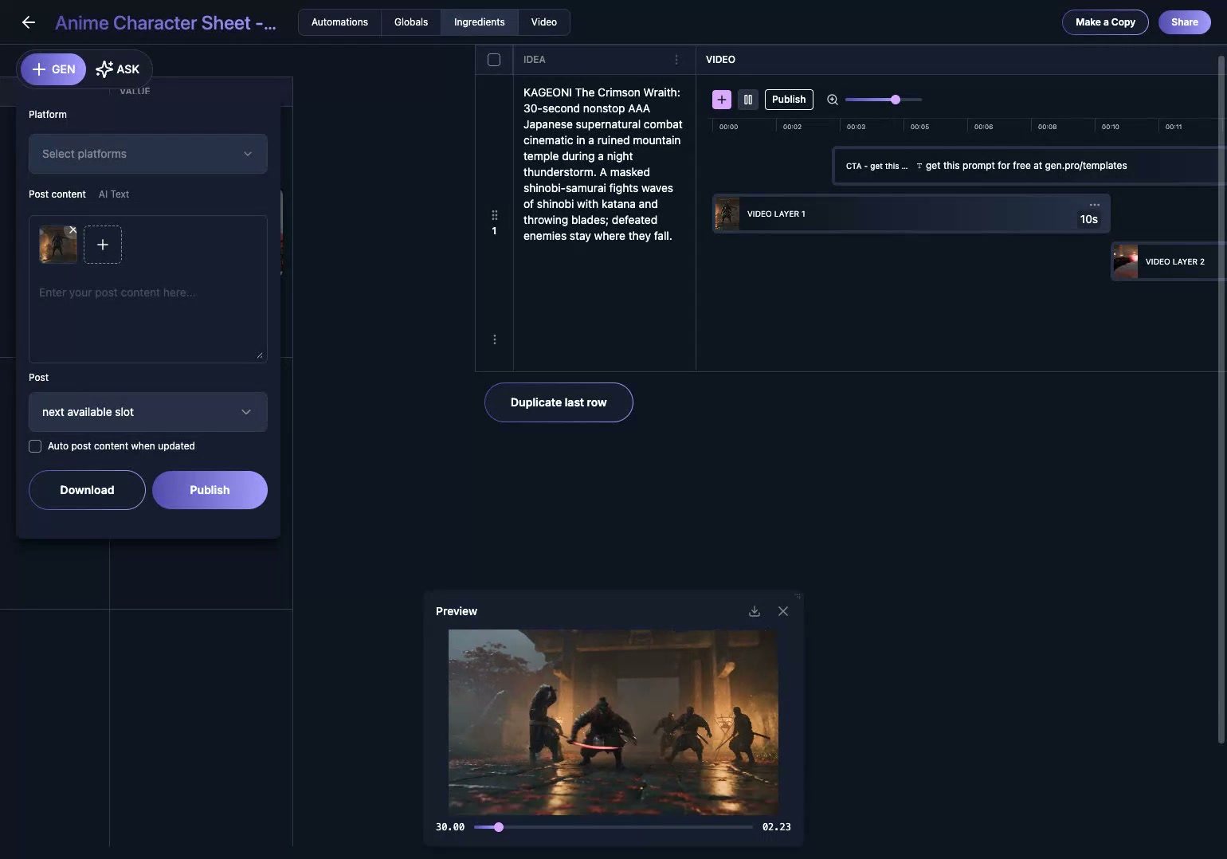Pause the timeline with the pause icon
The width and height of the screenshot is (1227, 859).
coord(748,100)
